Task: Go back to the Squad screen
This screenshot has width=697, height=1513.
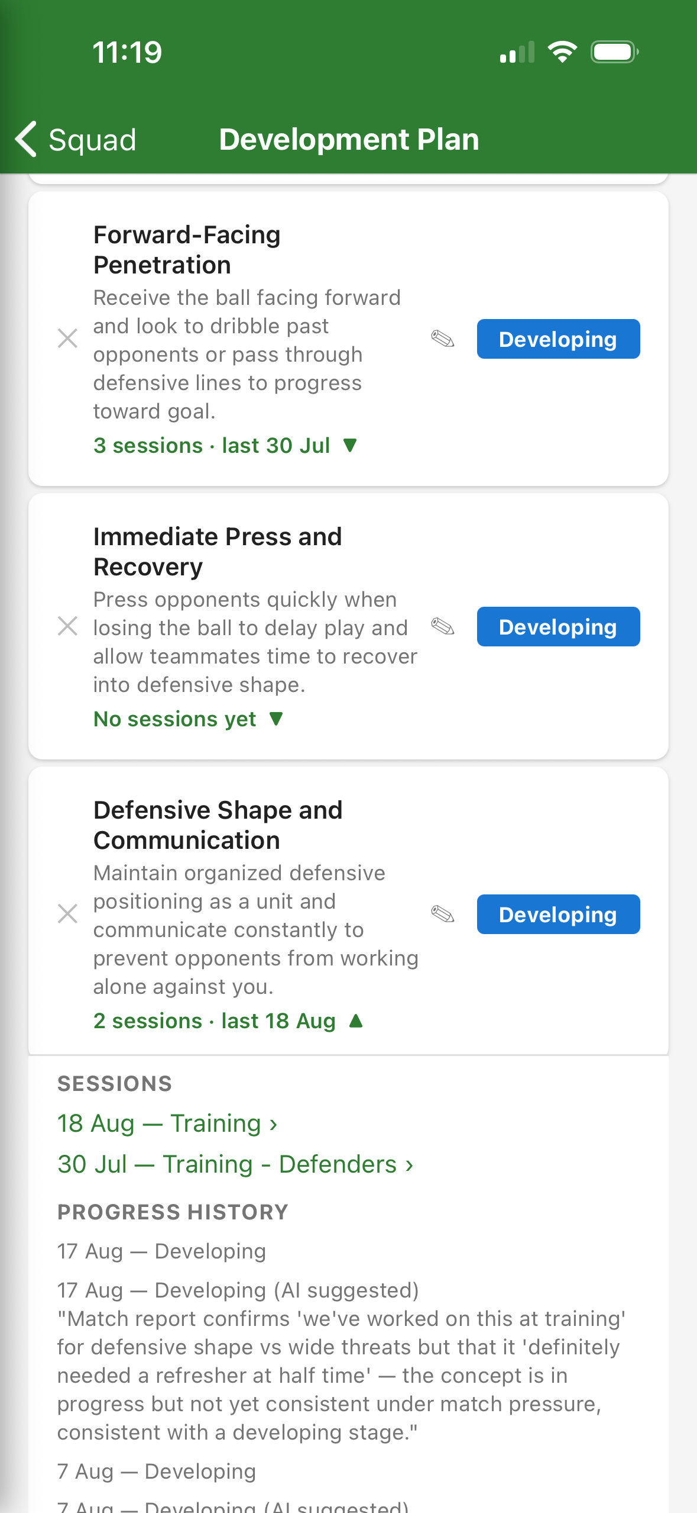Action: [x=76, y=140]
